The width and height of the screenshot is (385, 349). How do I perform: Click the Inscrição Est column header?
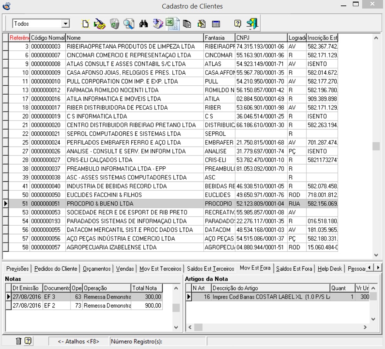(322, 38)
